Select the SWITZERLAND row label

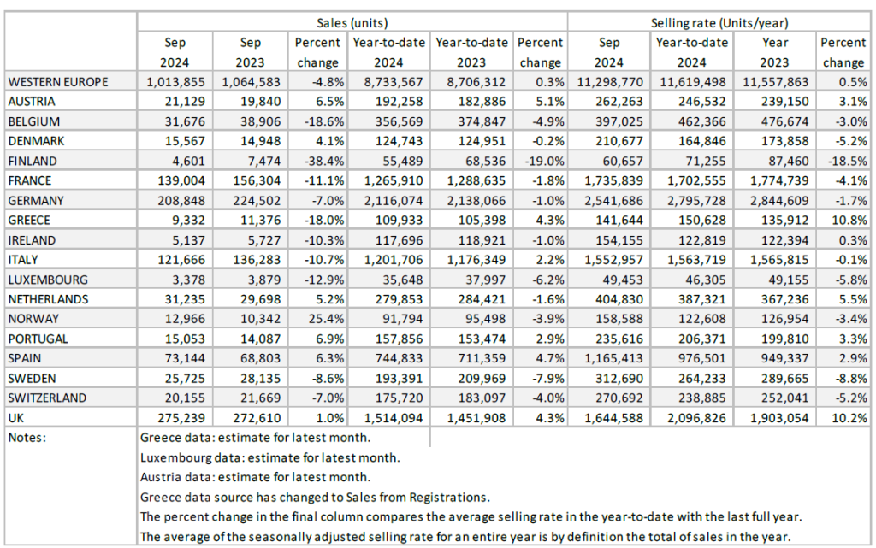(x=45, y=398)
